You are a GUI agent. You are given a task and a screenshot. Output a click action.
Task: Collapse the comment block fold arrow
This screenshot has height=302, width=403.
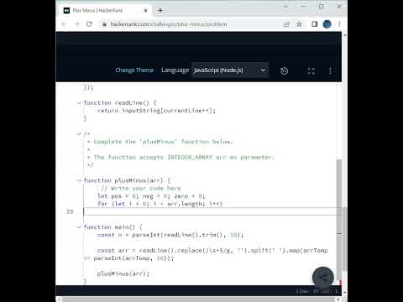[79, 134]
